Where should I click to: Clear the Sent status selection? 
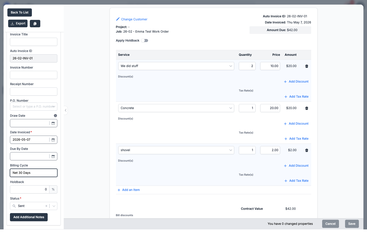[46, 206]
